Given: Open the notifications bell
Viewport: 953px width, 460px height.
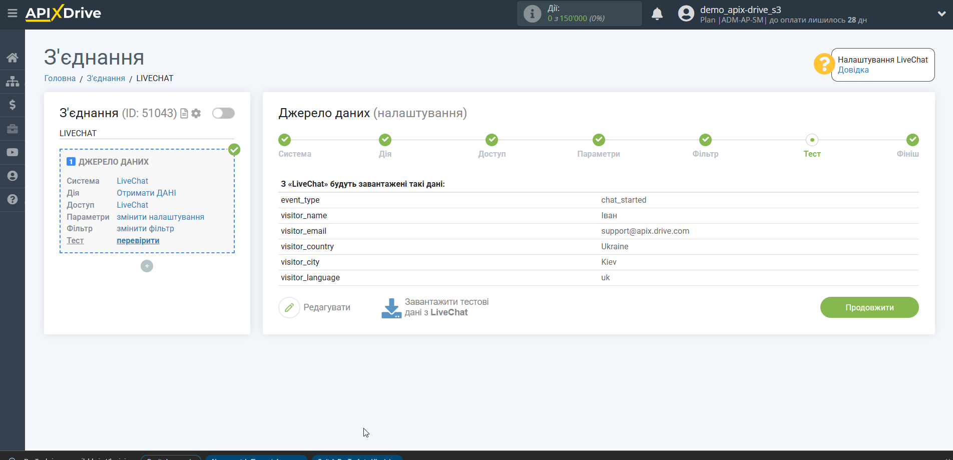Looking at the screenshot, I should point(657,14).
